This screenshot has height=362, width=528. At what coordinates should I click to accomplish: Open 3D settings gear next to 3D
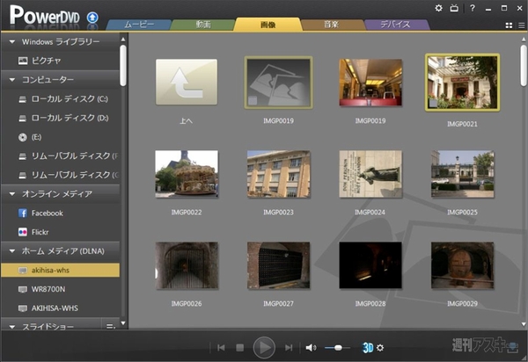tap(380, 348)
